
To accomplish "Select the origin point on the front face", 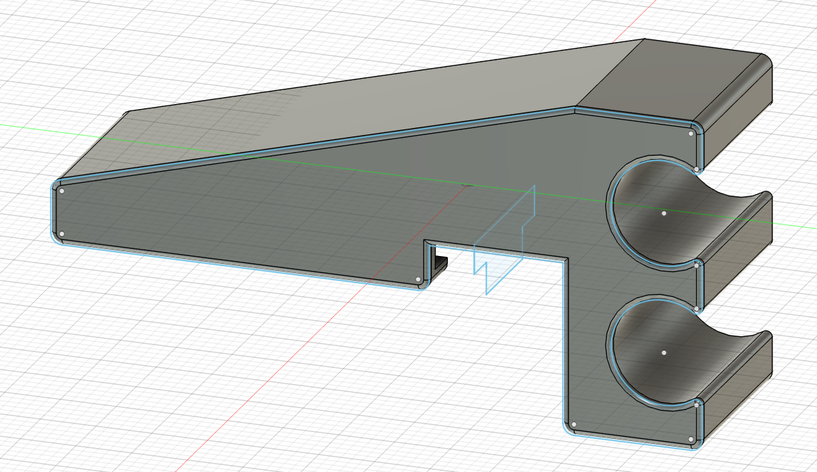I will pos(465,185).
